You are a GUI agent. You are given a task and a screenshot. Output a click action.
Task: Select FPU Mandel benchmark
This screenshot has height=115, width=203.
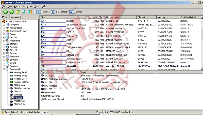click(19, 101)
